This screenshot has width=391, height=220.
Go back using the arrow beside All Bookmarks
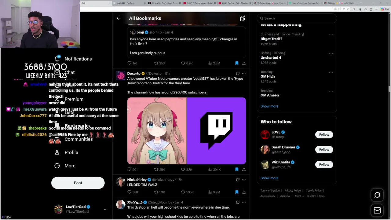[119, 18]
